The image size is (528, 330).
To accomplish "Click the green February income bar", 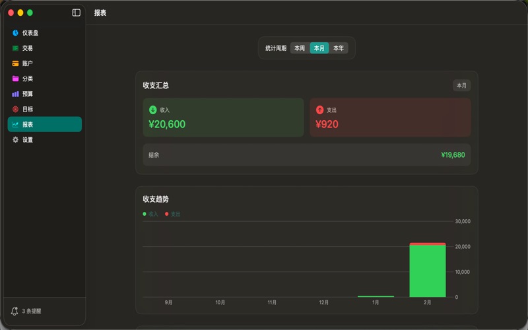I will 427,271.
